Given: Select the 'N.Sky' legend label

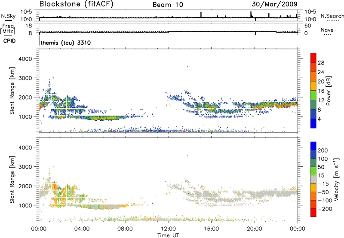Looking at the screenshot, I should point(8,16).
